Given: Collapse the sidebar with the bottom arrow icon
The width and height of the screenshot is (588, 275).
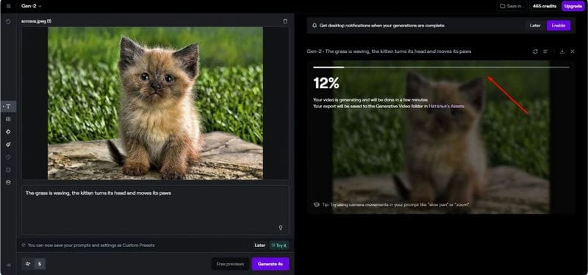Looking at the screenshot, I should click(8, 265).
